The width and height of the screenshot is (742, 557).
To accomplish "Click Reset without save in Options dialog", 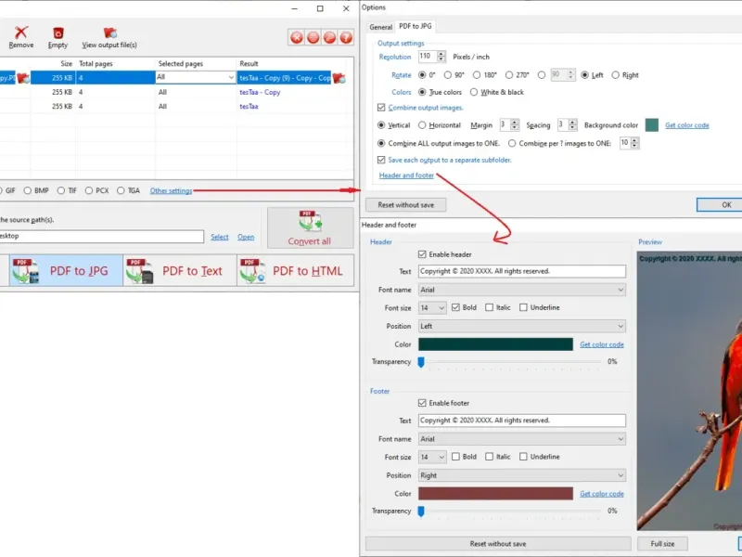I will tap(406, 205).
